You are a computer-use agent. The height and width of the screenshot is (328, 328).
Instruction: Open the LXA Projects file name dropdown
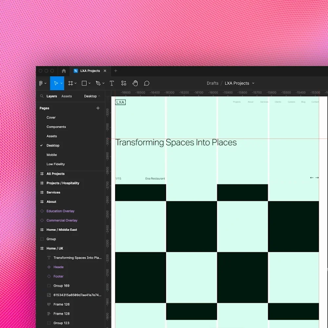click(253, 83)
